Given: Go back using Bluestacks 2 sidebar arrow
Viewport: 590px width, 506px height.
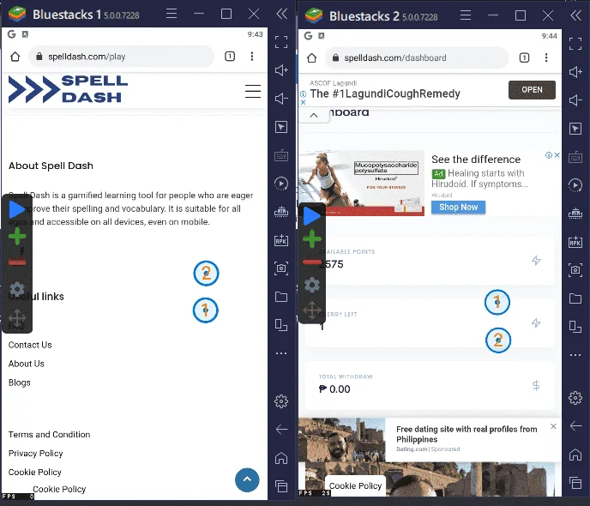Looking at the screenshot, I should [x=575, y=426].
